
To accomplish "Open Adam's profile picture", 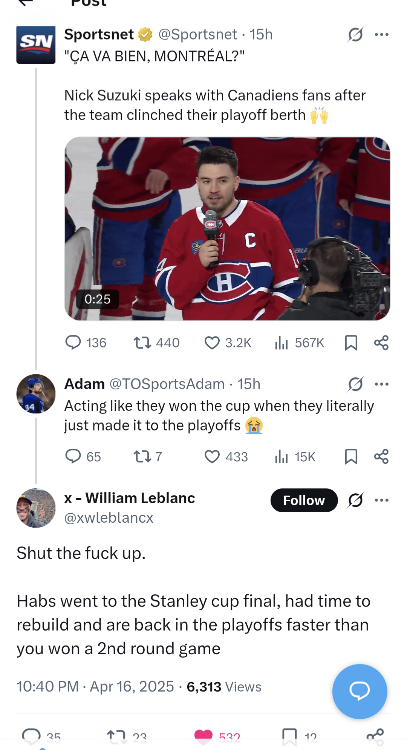I will tap(36, 394).
